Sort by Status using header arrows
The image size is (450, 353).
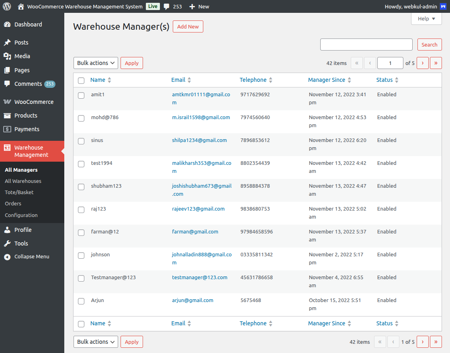[x=397, y=80]
